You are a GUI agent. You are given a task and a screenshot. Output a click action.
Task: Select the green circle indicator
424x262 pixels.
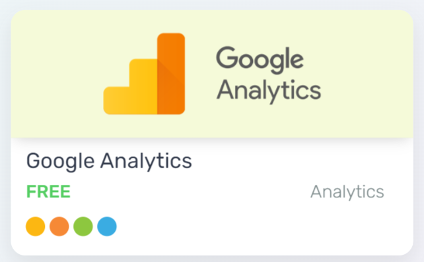click(83, 226)
